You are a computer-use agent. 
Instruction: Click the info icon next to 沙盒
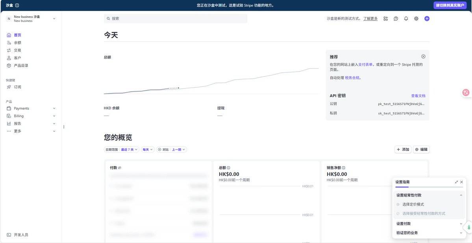click(17, 6)
